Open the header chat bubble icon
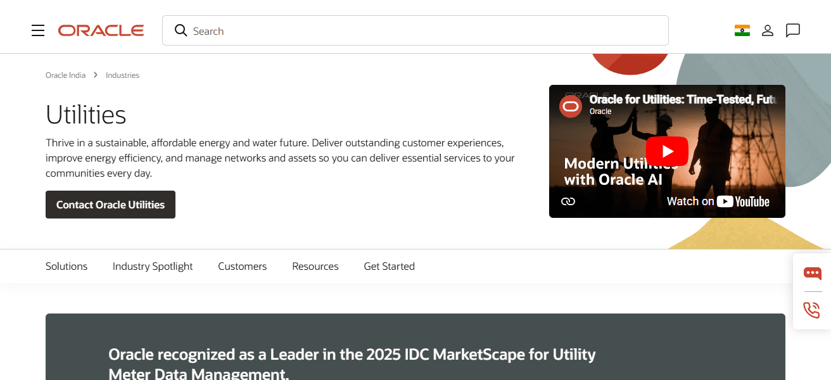 (793, 30)
